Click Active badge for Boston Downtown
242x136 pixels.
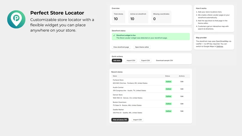tap(168, 104)
